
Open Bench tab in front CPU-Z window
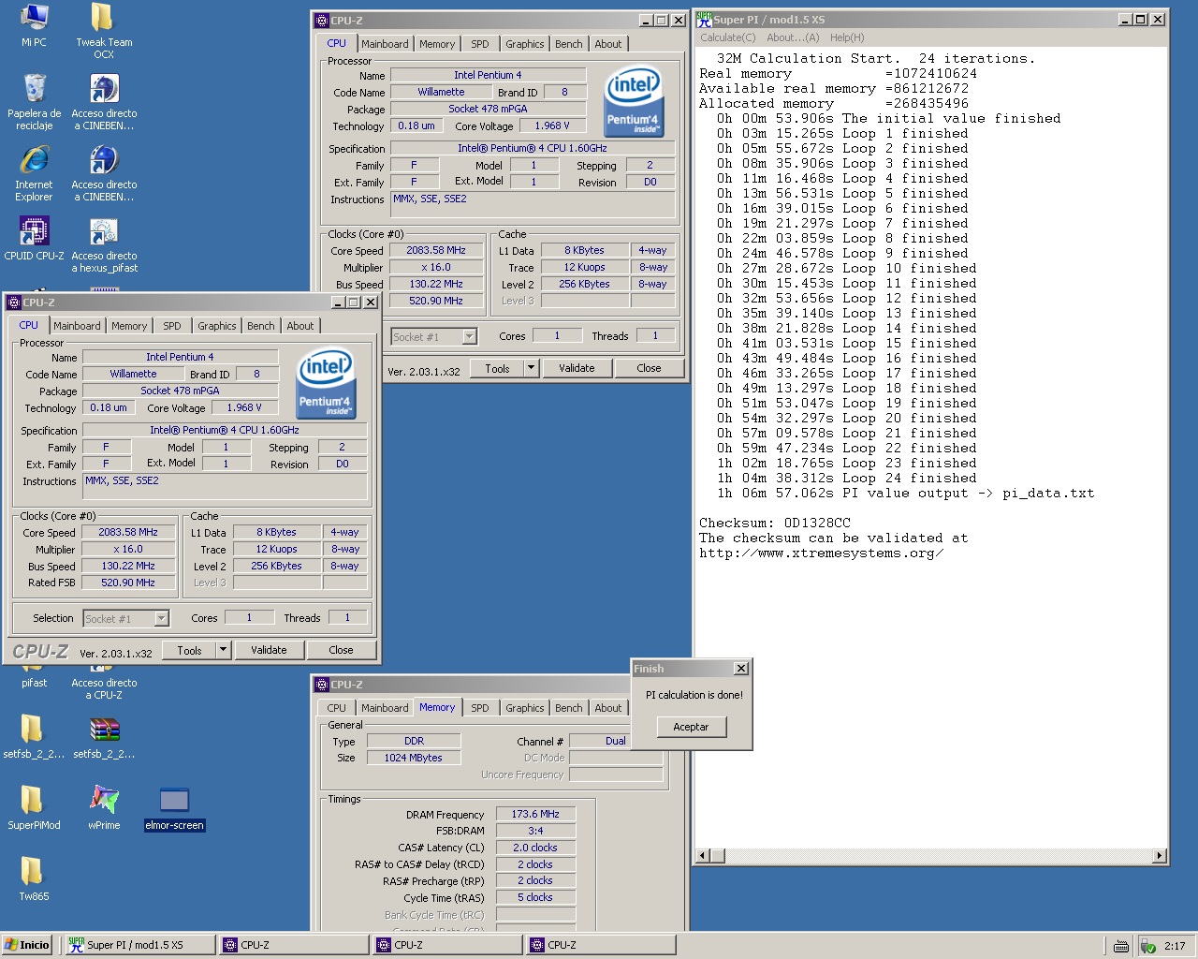coord(261,326)
